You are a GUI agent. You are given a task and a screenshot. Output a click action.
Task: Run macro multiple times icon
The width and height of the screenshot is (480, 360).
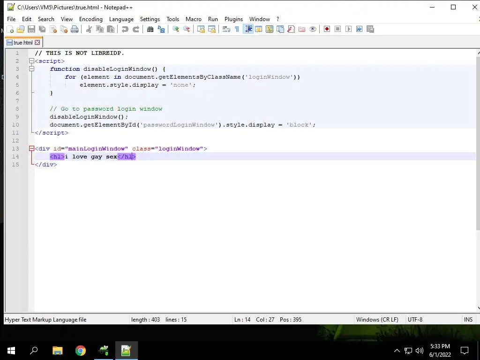pyautogui.click(x=360, y=29)
